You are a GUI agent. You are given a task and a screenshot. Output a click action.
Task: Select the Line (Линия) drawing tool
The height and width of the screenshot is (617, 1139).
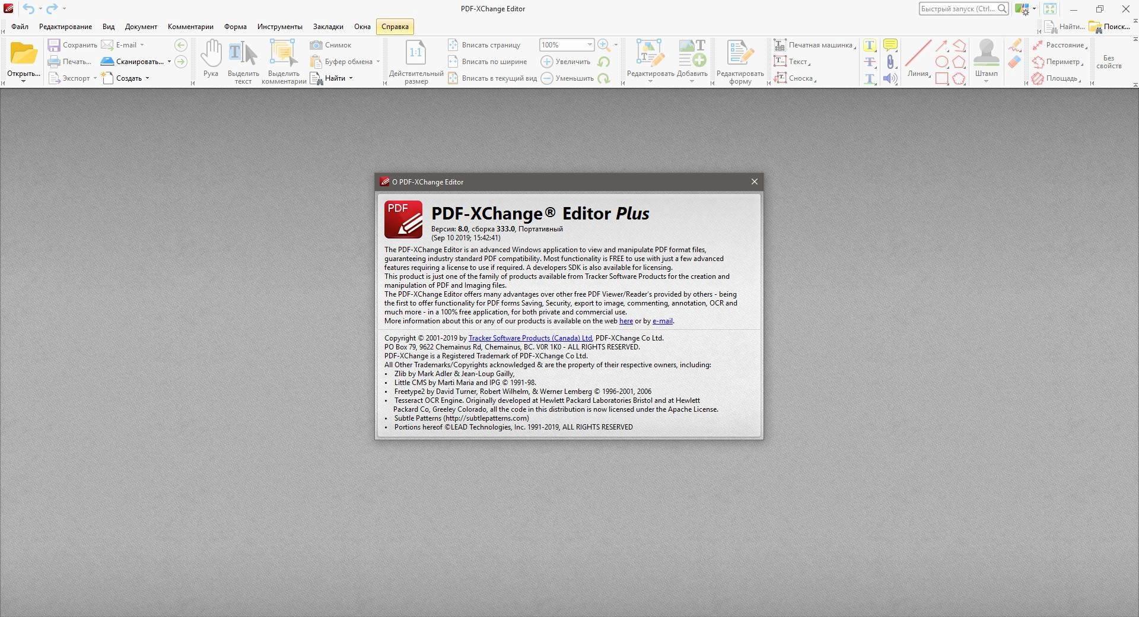coord(918,59)
